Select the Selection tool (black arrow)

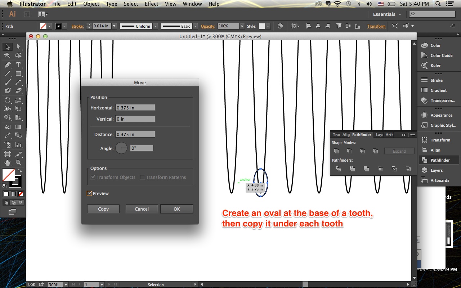pos(7,47)
